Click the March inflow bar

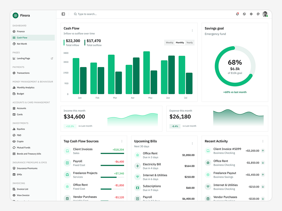(x=111, y=75)
